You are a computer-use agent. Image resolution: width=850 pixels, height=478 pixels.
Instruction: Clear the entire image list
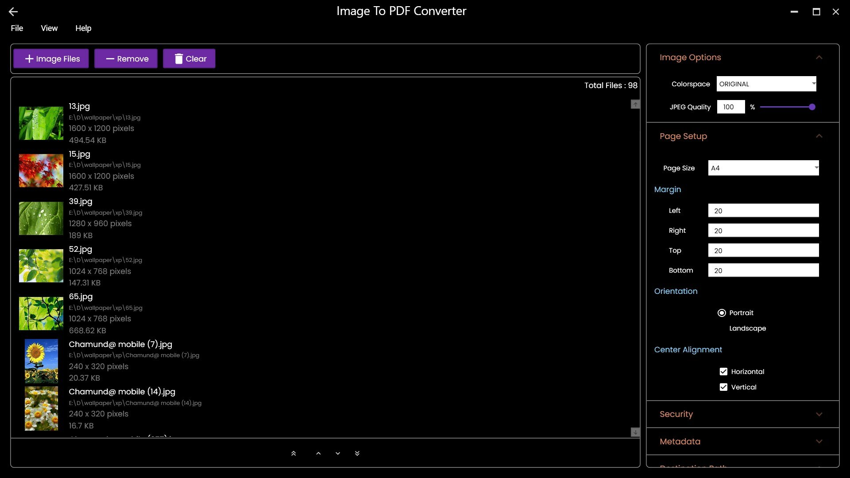point(189,58)
